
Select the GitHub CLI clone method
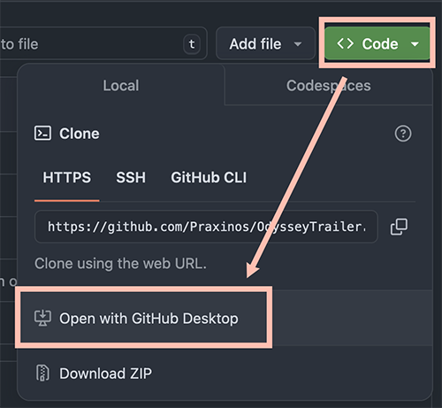coord(209,178)
